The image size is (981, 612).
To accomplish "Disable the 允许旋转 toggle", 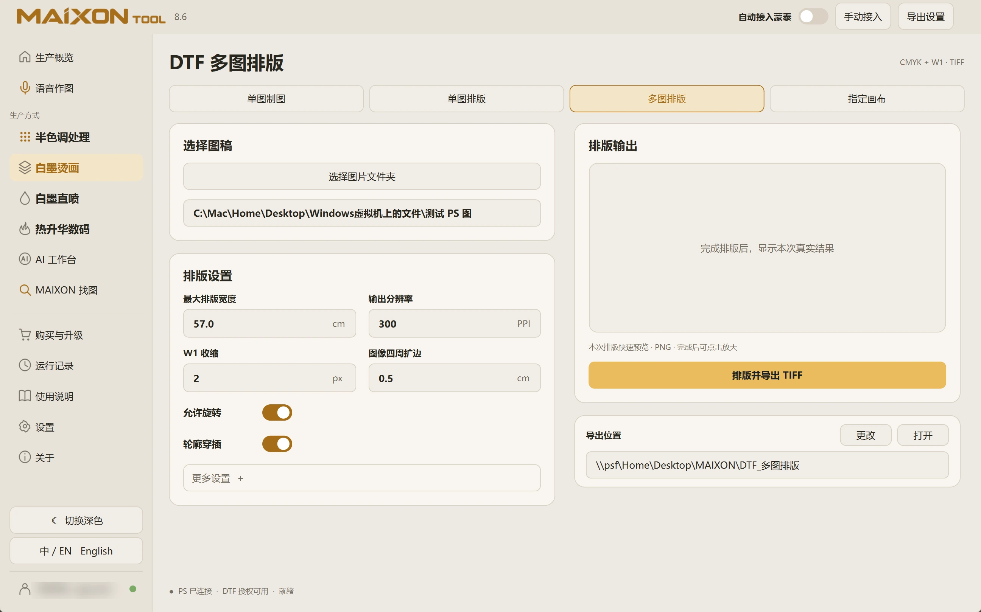I will (x=277, y=412).
